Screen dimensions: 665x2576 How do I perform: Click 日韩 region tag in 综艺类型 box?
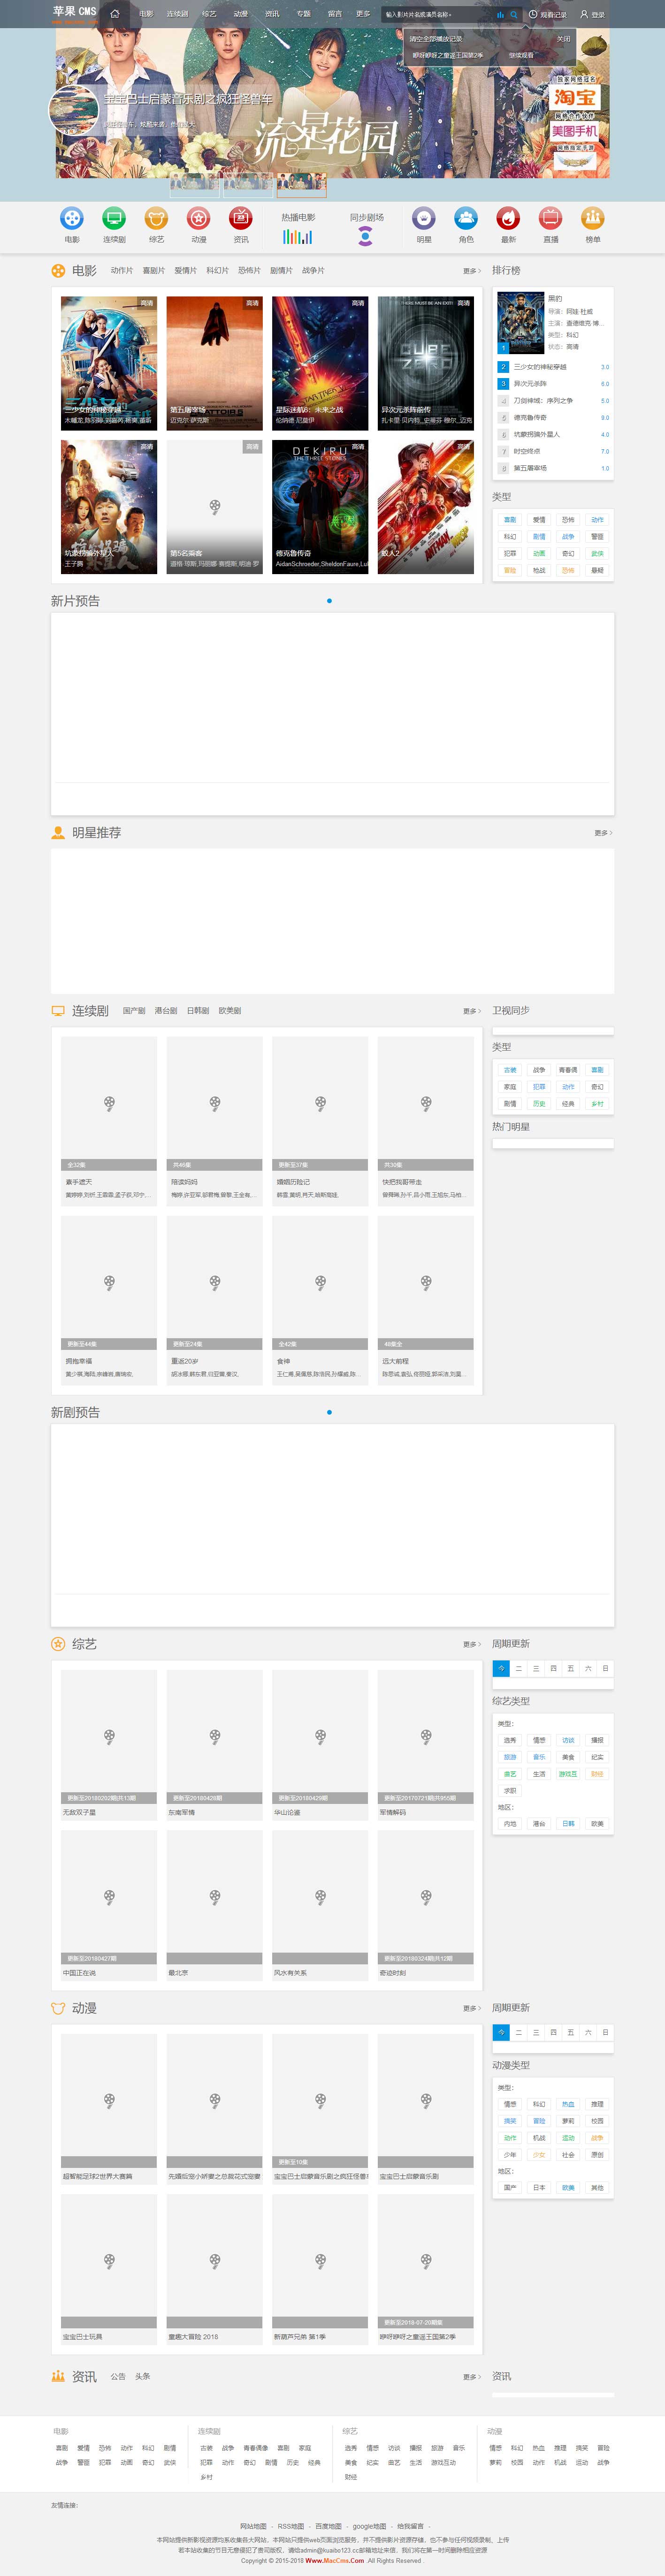[x=568, y=1824]
